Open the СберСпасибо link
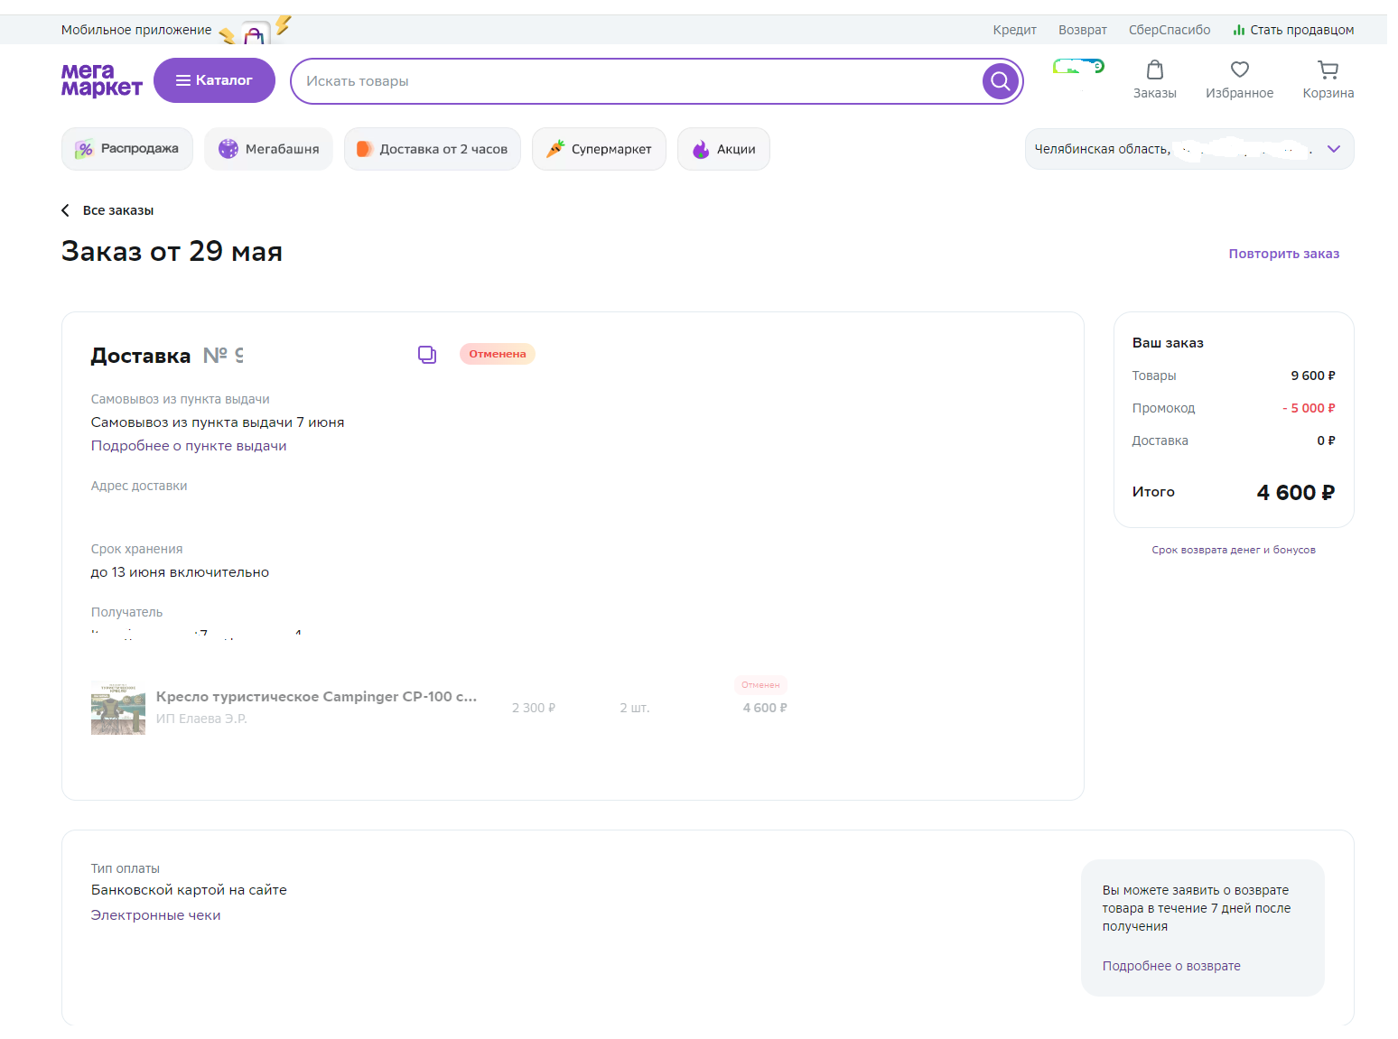 coord(1170,30)
